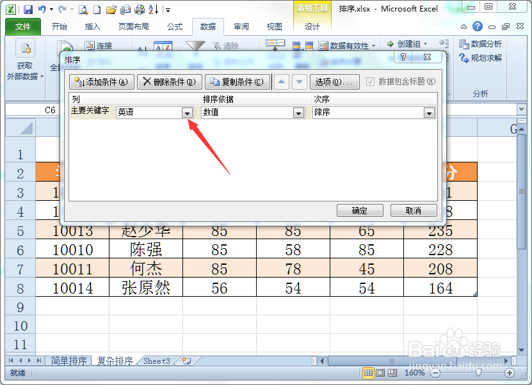This screenshot has width=532, height=385.
Task: Switch to the Home ribbon tab
Action: coord(60,26)
